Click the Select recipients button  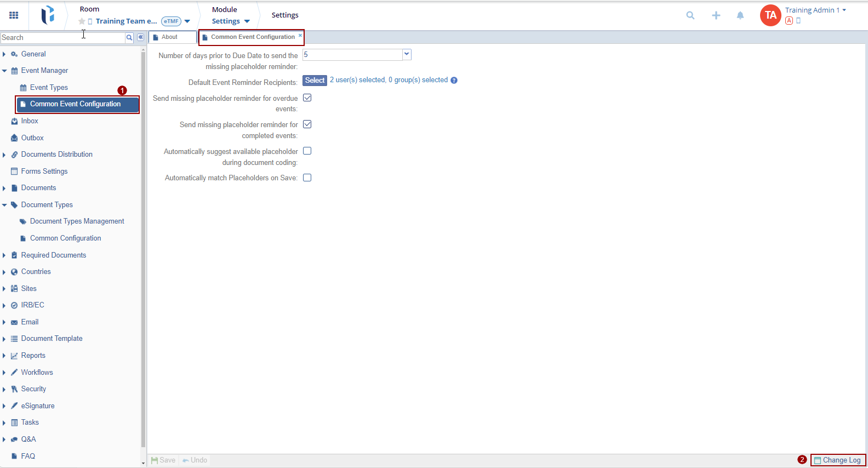pos(315,81)
